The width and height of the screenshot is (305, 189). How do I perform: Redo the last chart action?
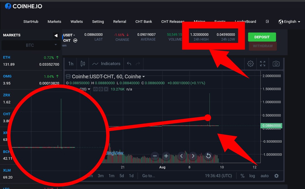(x=138, y=64)
